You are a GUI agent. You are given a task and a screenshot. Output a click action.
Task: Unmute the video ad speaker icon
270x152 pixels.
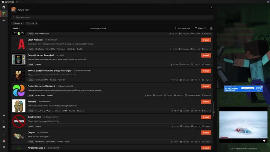(264, 140)
